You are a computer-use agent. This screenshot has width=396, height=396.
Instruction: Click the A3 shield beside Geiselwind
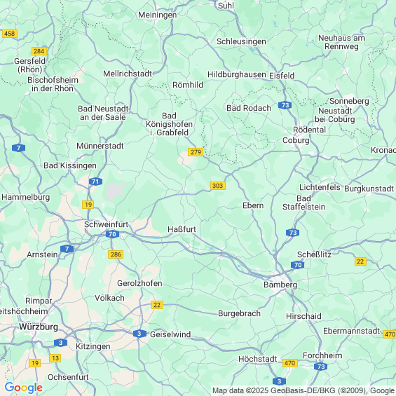coord(139,334)
